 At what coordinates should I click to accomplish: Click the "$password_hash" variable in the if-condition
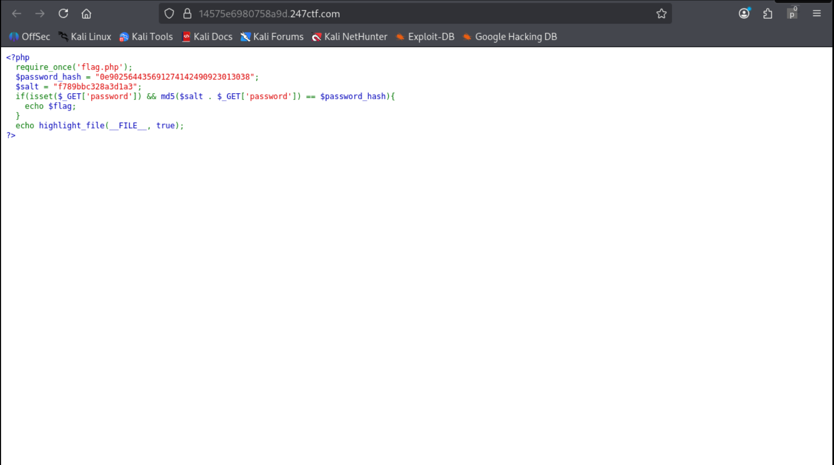[x=353, y=96]
